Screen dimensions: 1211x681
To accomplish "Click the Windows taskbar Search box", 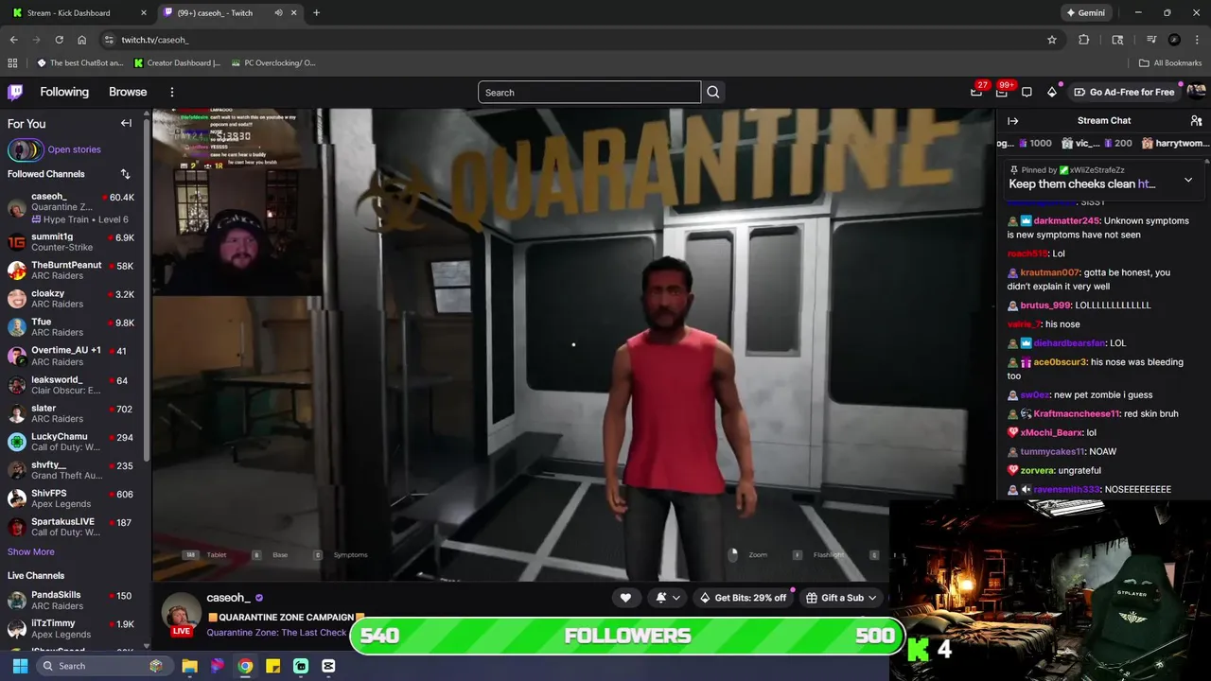I will (x=102, y=666).
